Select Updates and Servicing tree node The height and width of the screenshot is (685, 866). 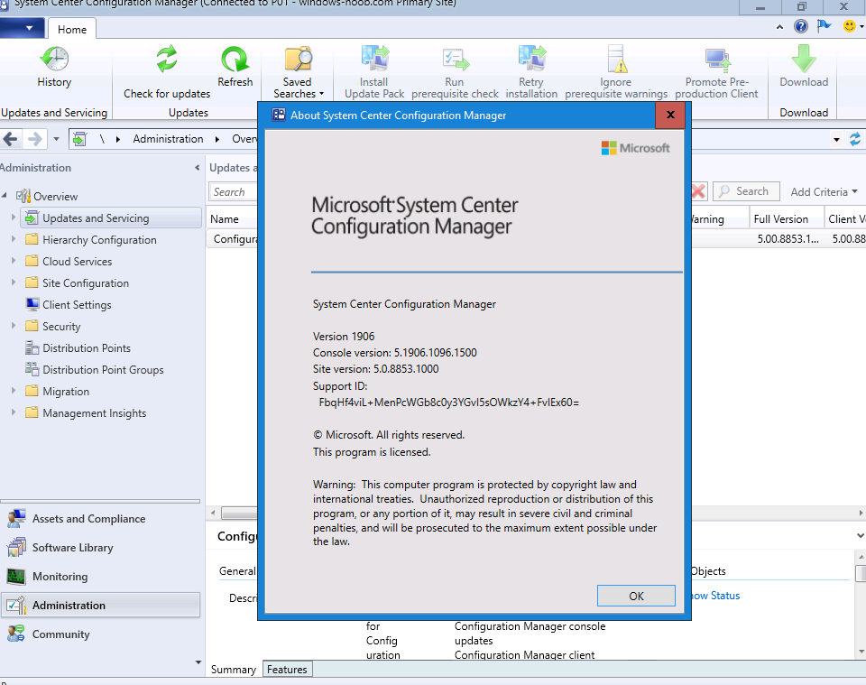(x=111, y=218)
